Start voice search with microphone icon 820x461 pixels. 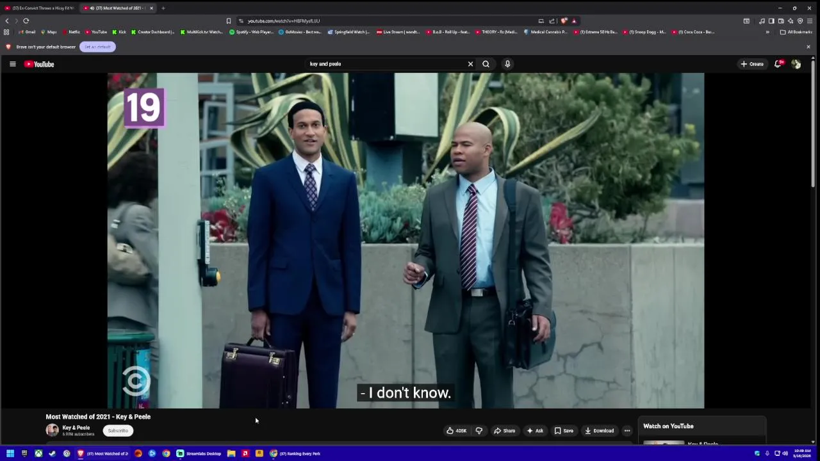pyautogui.click(x=507, y=64)
